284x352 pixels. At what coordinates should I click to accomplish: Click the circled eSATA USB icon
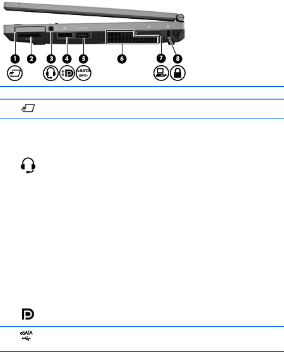pos(83,73)
